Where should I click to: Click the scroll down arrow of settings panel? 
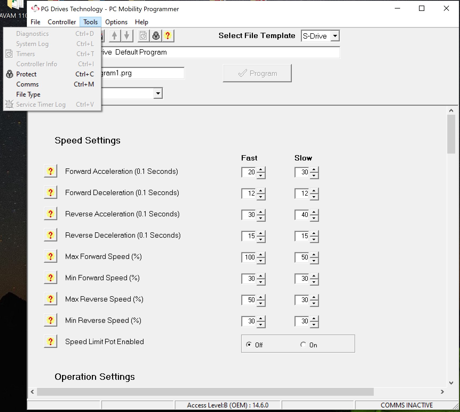[x=451, y=383]
